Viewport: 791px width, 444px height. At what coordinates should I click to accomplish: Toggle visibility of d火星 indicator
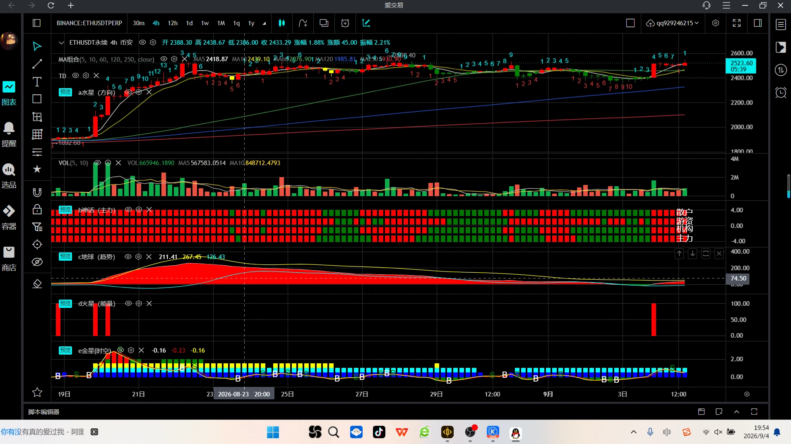[128, 303]
